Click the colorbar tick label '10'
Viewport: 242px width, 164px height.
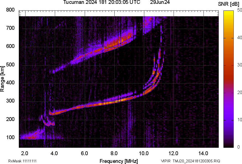click(x=240, y=120)
